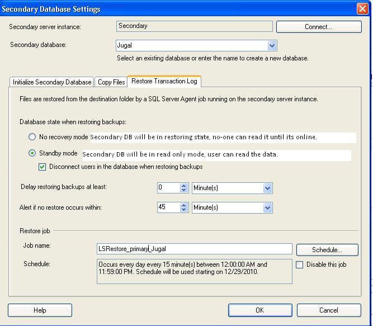Click the 'Select an existing database' hint text
Screen dimensions: 373x326
coord(213,58)
